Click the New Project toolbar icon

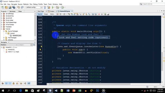pos(6,7)
